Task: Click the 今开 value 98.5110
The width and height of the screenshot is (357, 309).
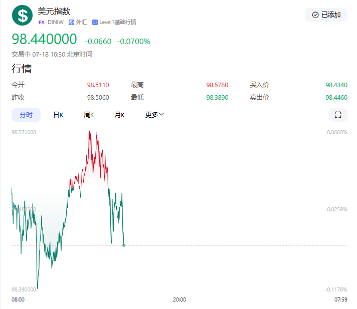Action: (x=98, y=85)
